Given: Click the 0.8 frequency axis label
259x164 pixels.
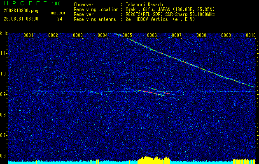Looking at the screenshot, I should coord(3,115).
